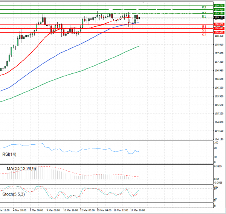
Task: Select the 109.250 green price tag
Action: pos(219,14)
